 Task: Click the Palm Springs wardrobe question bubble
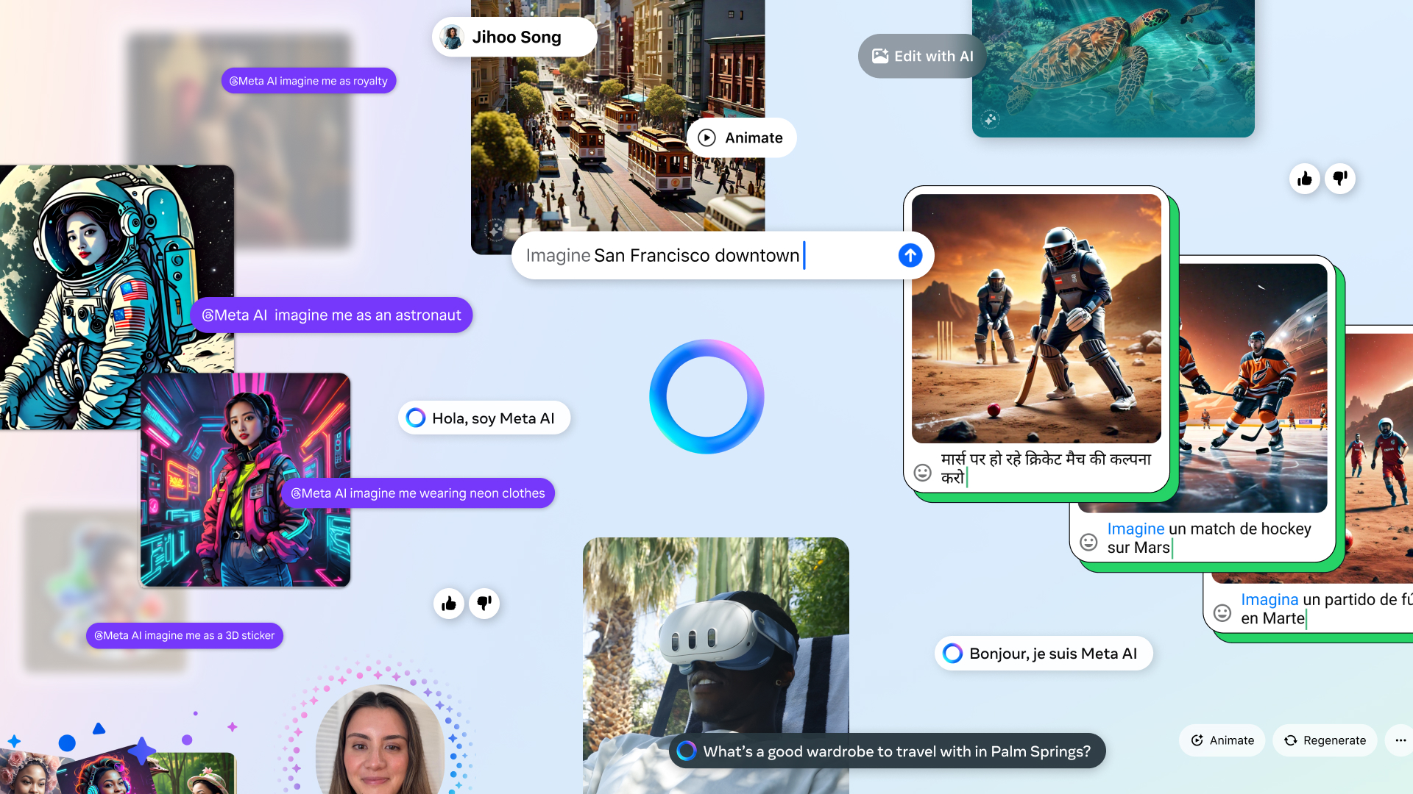pyautogui.click(x=887, y=751)
